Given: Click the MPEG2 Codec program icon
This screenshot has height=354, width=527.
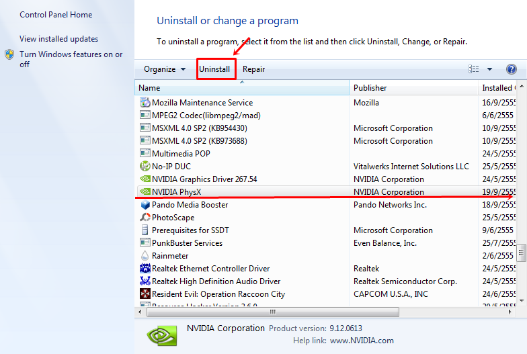Looking at the screenshot, I should click(x=145, y=115).
